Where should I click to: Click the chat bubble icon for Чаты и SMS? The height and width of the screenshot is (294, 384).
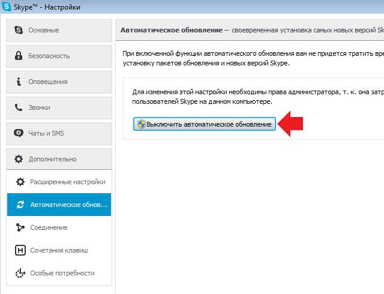click(18, 133)
